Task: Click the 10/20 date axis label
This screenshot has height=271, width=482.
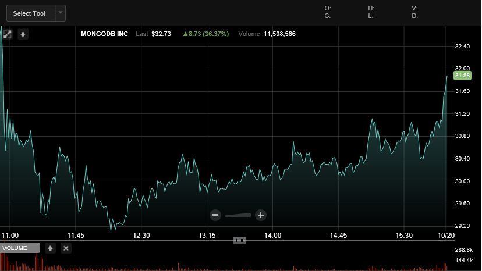Action: coord(446,236)
